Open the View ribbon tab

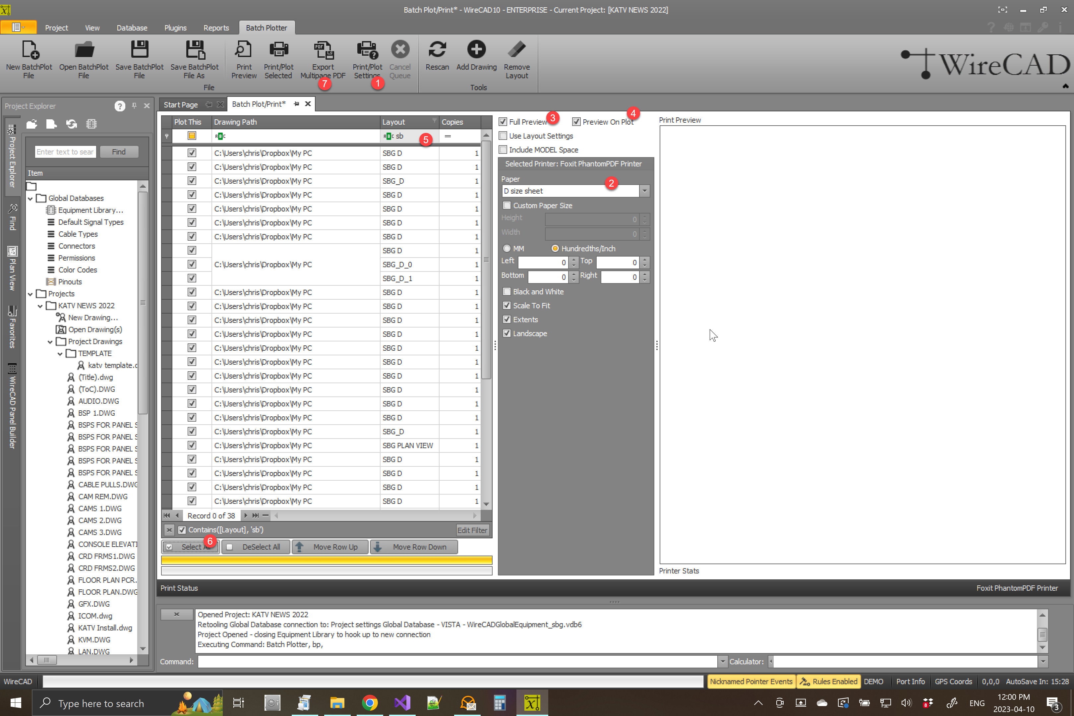tap(92, 28)
